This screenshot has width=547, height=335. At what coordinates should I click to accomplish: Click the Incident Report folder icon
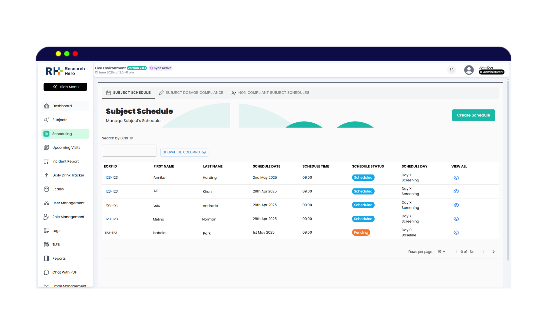46,161
